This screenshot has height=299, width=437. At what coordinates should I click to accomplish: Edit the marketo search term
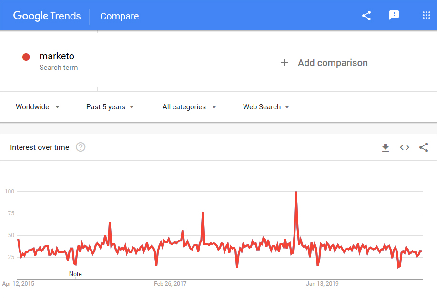(x=57, y=57)
